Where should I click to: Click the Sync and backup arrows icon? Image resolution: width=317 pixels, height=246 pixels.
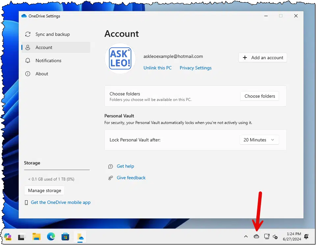(x=28, y=34)
